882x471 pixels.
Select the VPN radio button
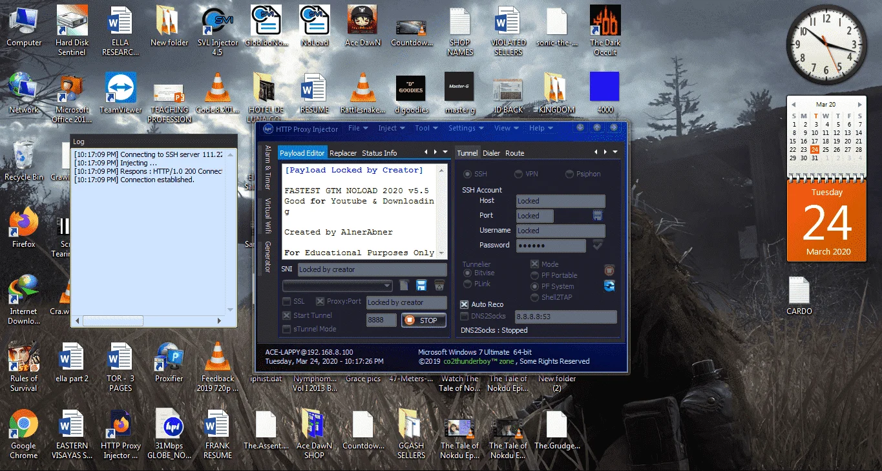518,174
